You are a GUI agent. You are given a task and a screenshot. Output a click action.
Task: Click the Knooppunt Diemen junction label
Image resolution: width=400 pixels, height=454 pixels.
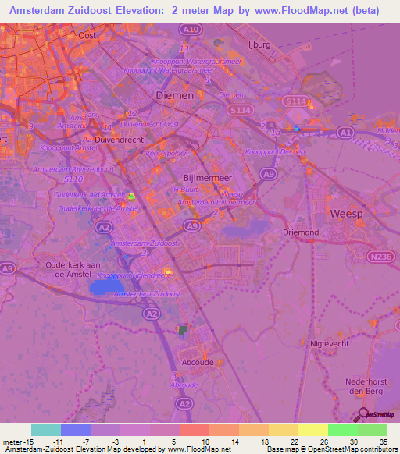pyautogui.click(x=275, y=151)
